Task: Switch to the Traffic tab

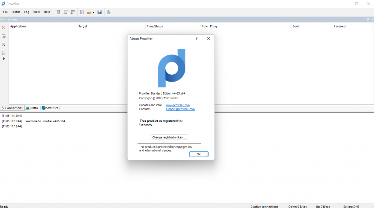Action: [x=32, y=108]
